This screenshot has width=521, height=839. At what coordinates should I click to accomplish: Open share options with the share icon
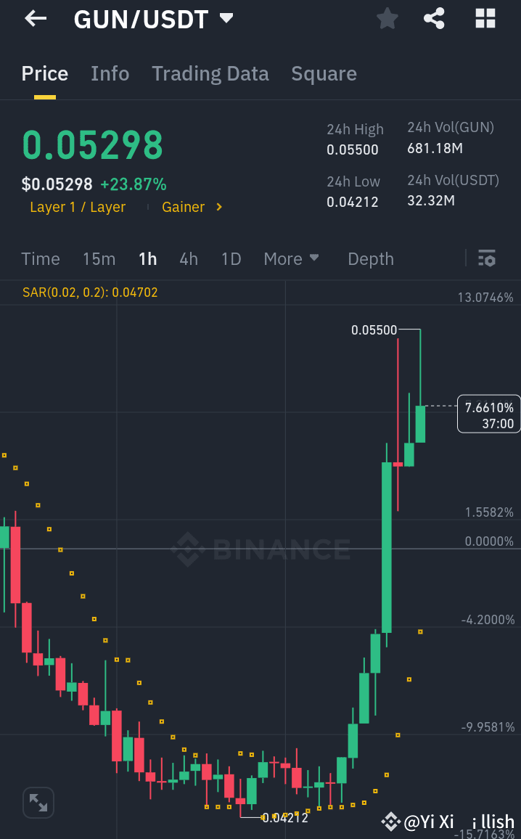pyautogui.click(x=434, y=19)
